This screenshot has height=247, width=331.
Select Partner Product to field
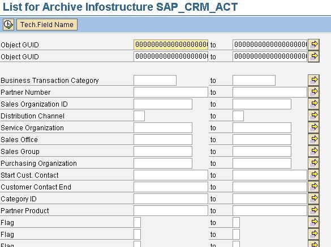[x=270, y=210]
